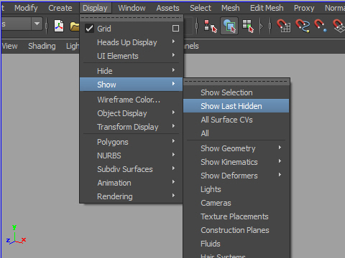
Task: Expand Animation display submenu
Action: tap(131, 183)
